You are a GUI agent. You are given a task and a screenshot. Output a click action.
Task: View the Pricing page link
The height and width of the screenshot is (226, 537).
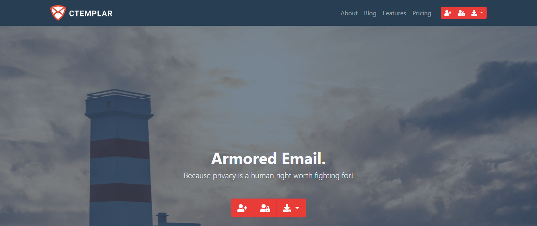pyautogui.click(x=422, y=13)
